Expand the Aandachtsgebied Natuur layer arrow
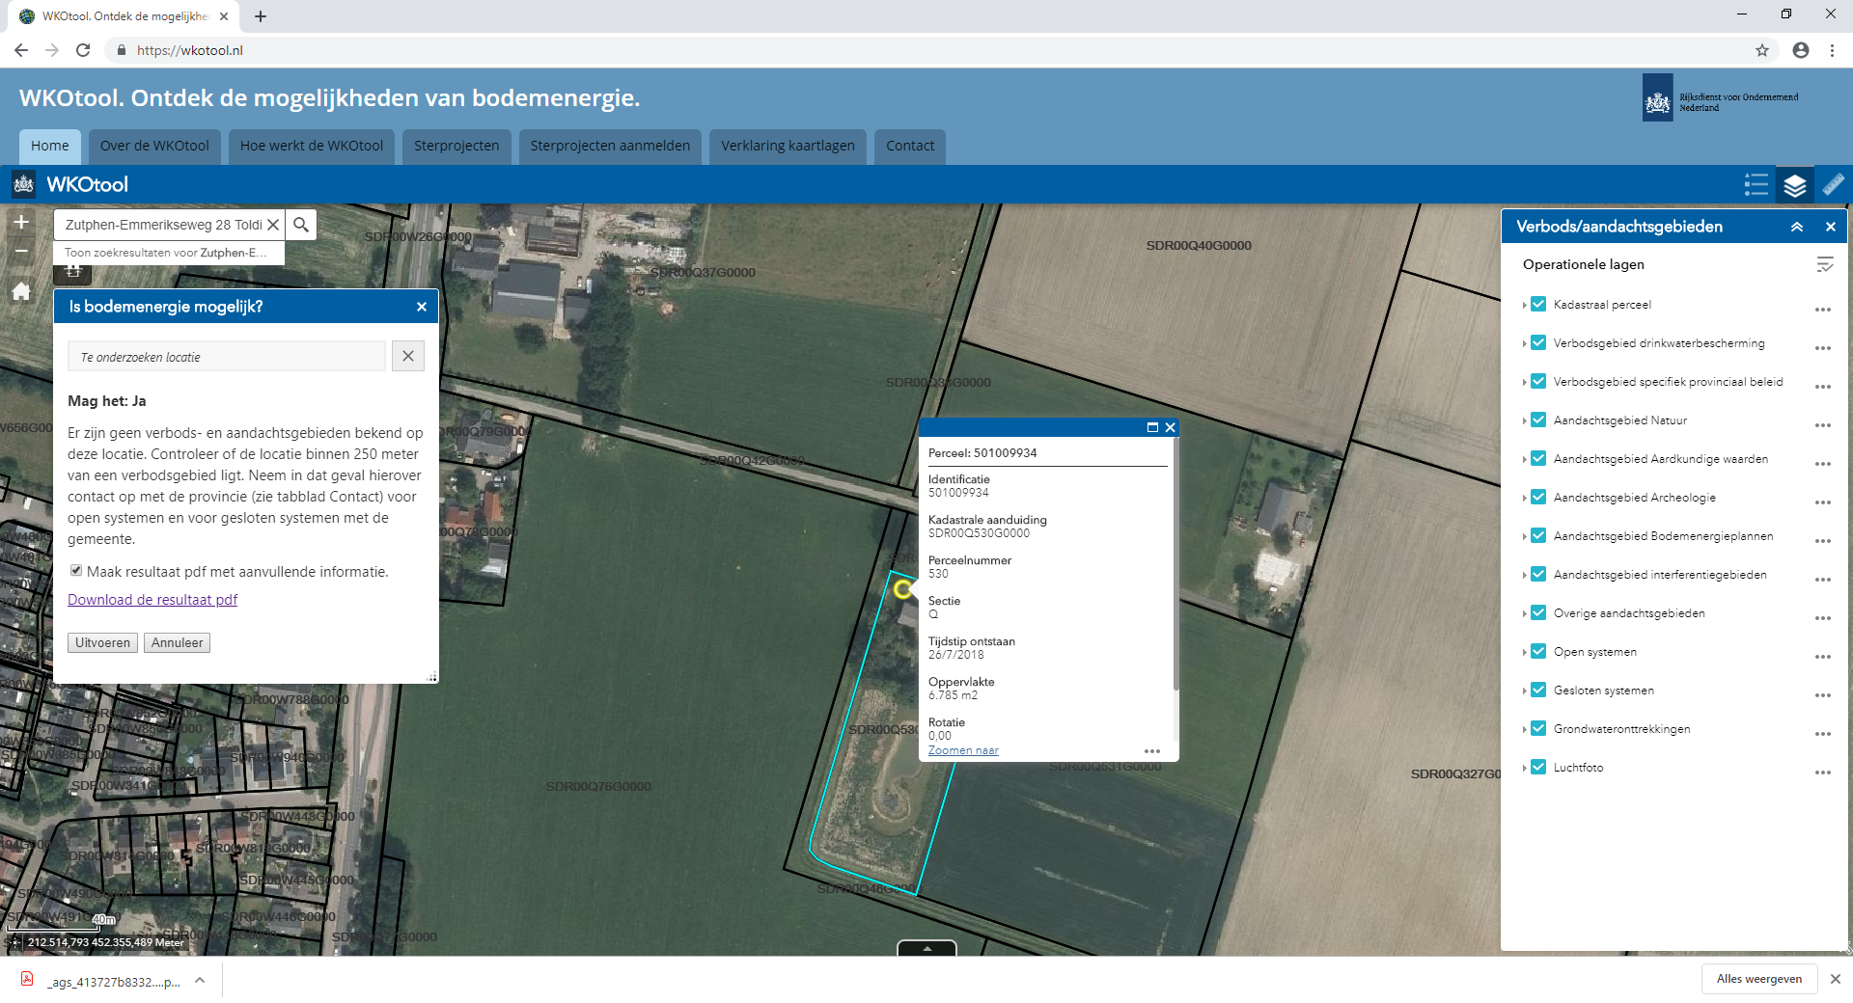The height and width of the screenshot is (1003, 1853). pyautogui.click(x=1525, y=420)
